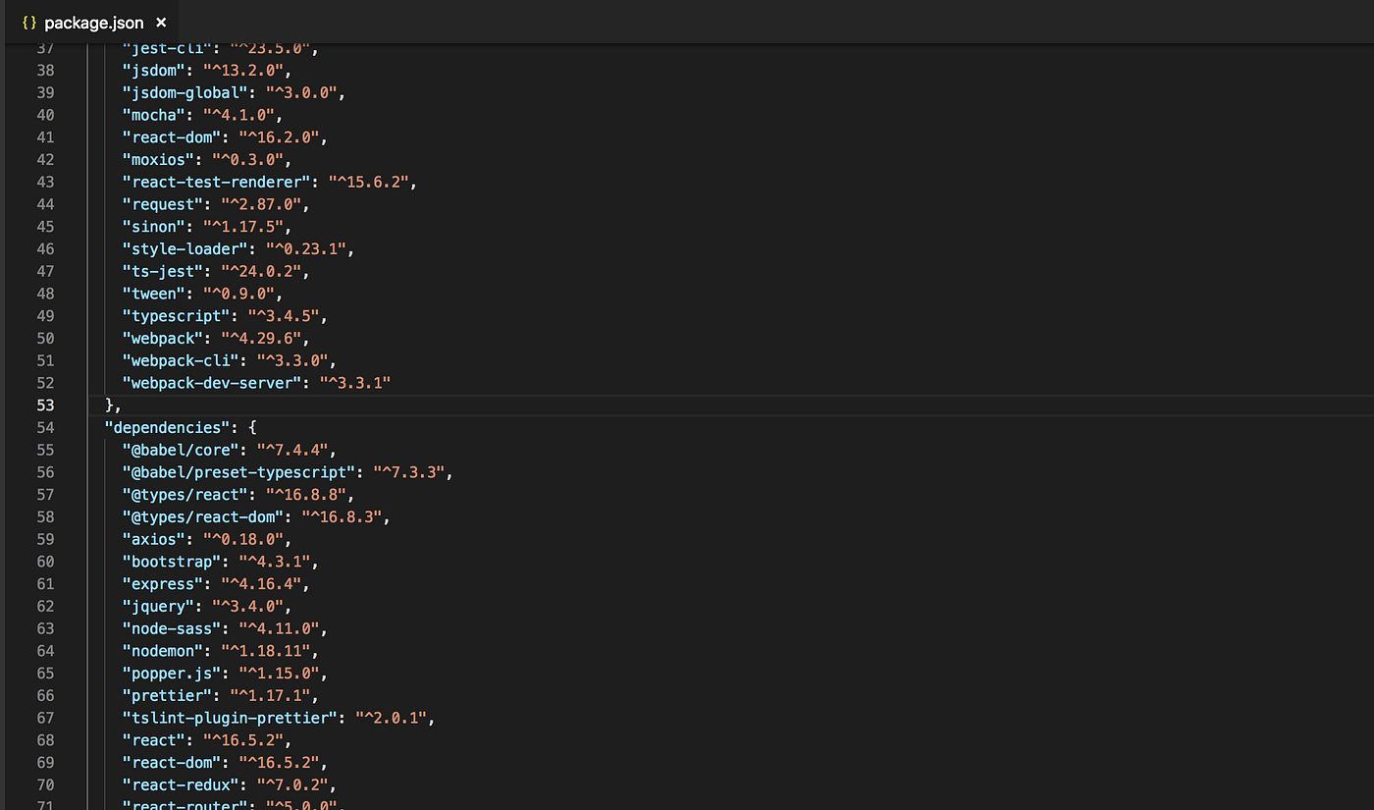Click line number 53
The height and width of the screenshot is (810, 1374).
[x=45, y=405]
